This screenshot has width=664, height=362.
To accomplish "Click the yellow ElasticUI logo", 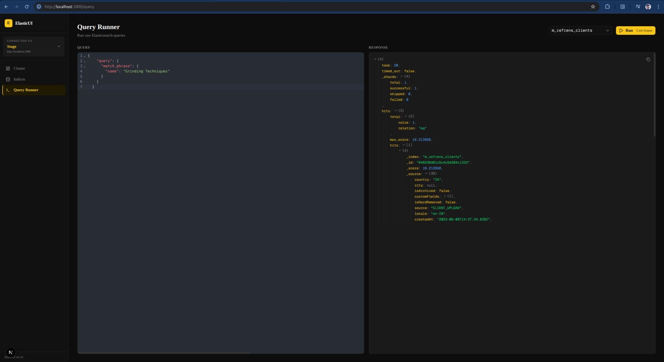I will pyautogui.click(x=8, y=23).
